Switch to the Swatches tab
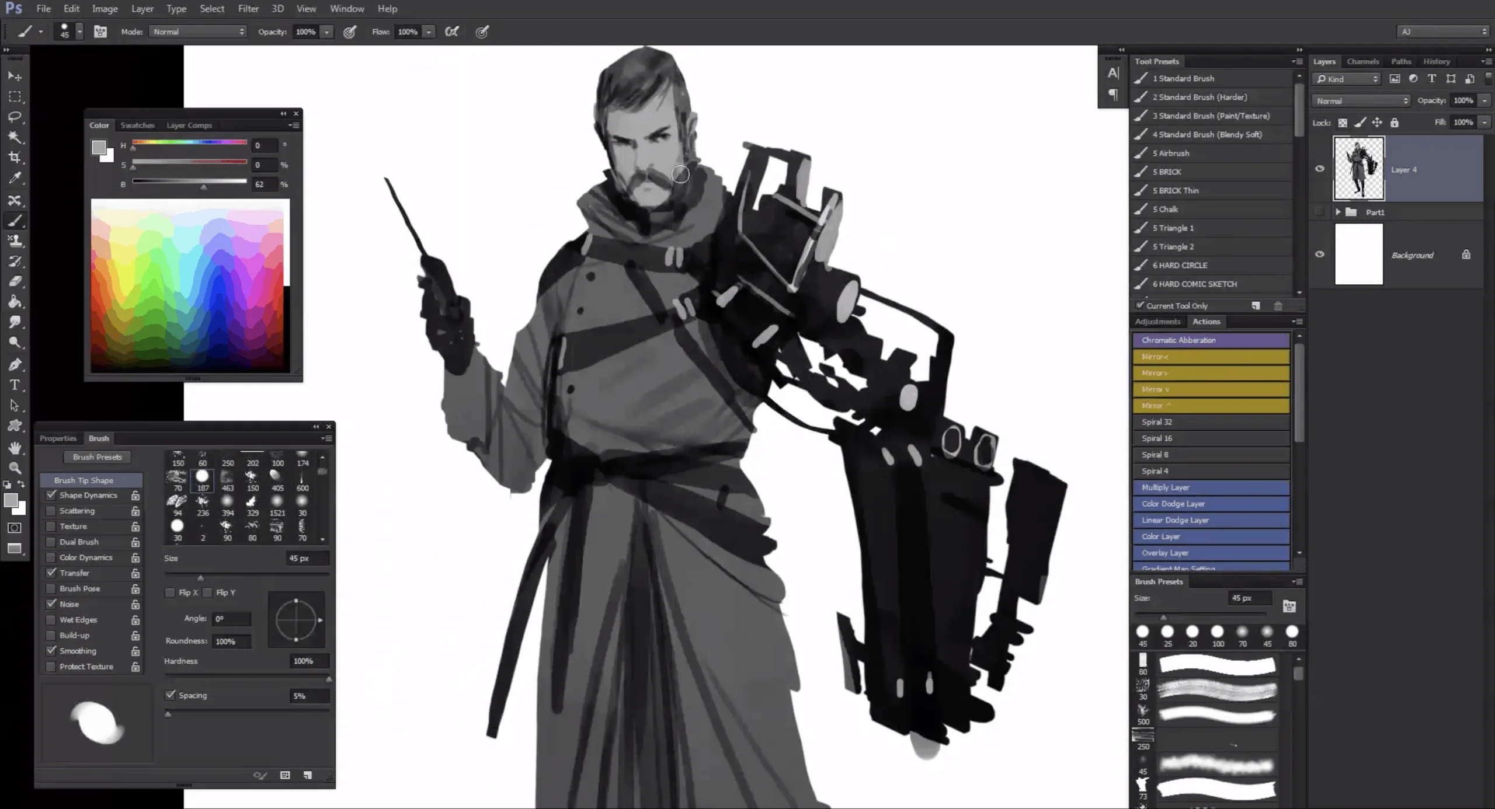 (x=138, y=125)
